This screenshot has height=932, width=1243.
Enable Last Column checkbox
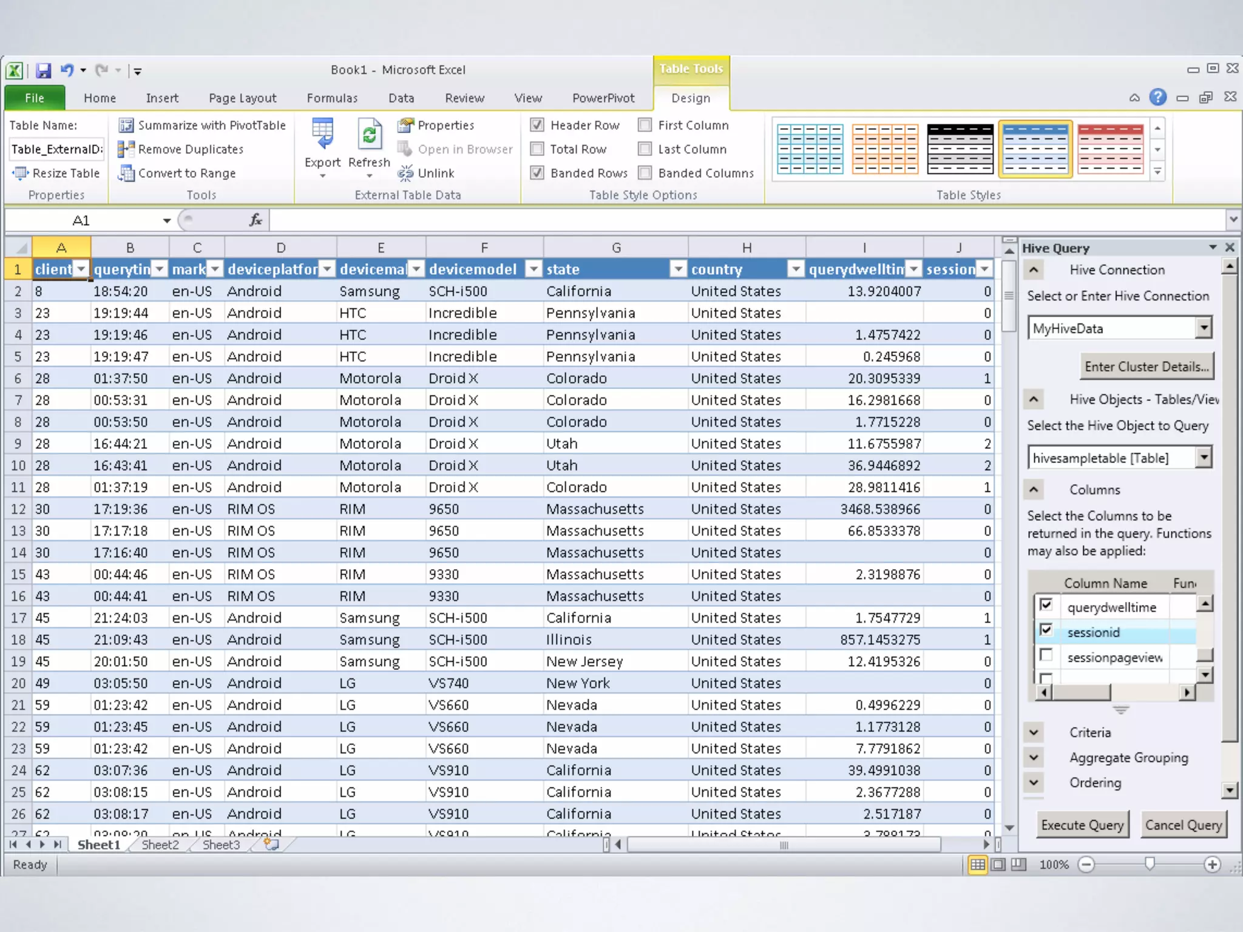point(645,149)
